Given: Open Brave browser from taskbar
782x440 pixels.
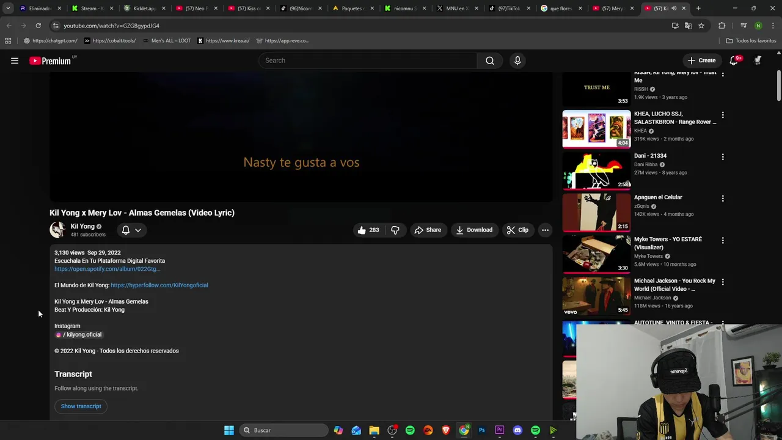Looking at the screenshot, I should [446, 430].
